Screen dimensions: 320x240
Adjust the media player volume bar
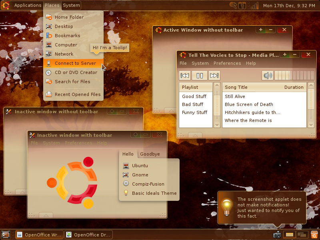(x=294, y=76)
